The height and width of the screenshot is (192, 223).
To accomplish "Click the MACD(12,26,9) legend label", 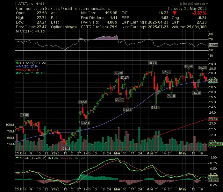I will [33, 158].
